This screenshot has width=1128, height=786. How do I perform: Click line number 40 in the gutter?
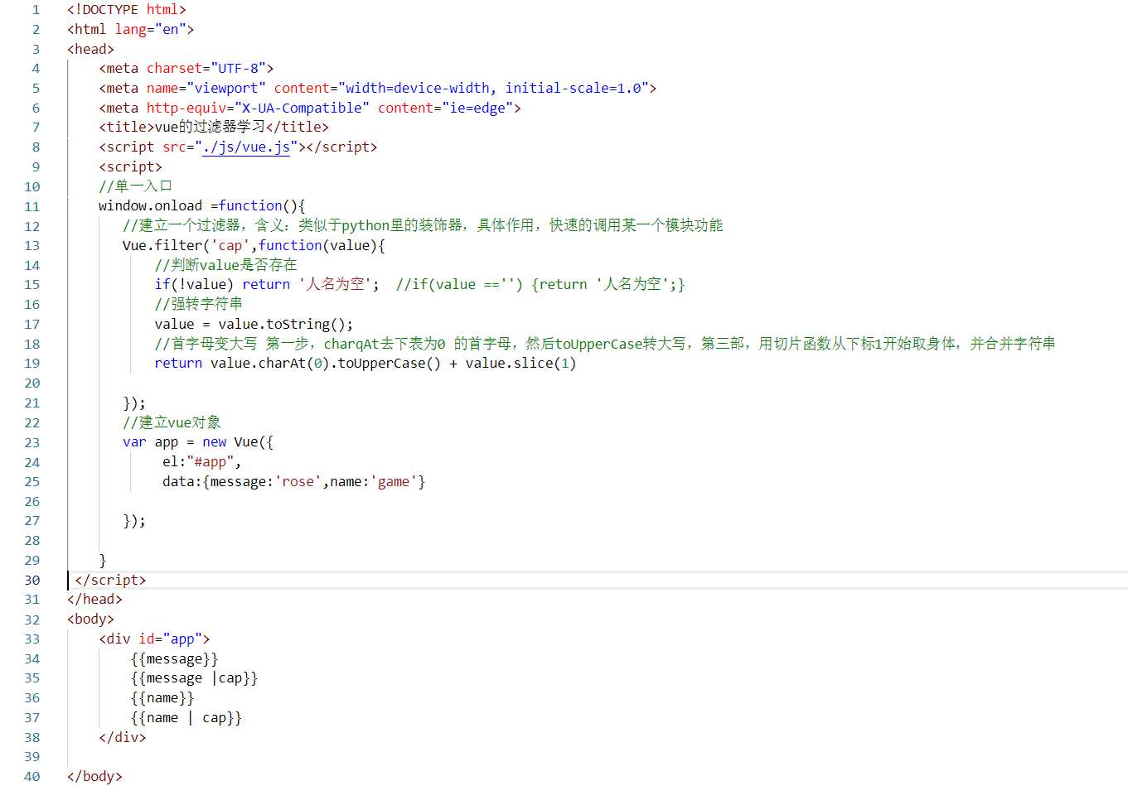[32, 777]
